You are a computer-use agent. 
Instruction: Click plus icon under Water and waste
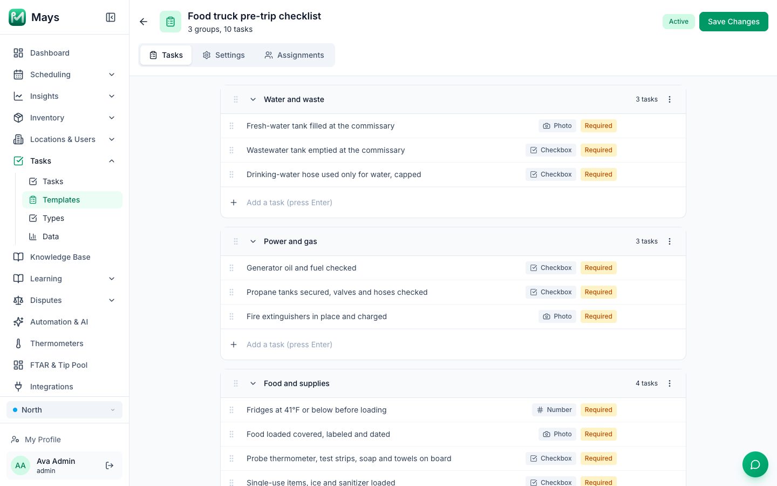point(234,202)
